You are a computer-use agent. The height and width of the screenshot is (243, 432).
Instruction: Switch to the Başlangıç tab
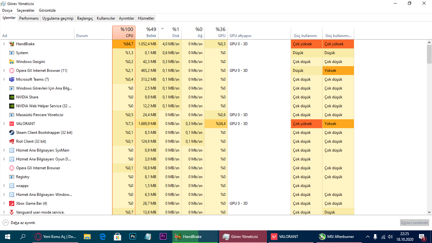(x=85, y=18)
